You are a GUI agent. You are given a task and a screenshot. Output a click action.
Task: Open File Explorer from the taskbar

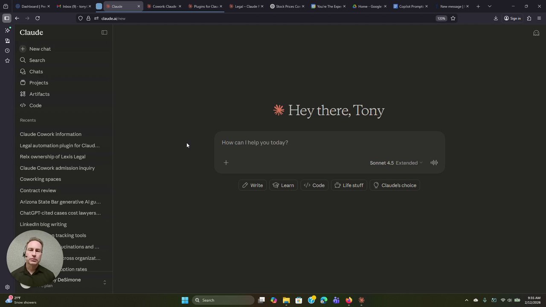pyautogui.click(x=286, y=300)
